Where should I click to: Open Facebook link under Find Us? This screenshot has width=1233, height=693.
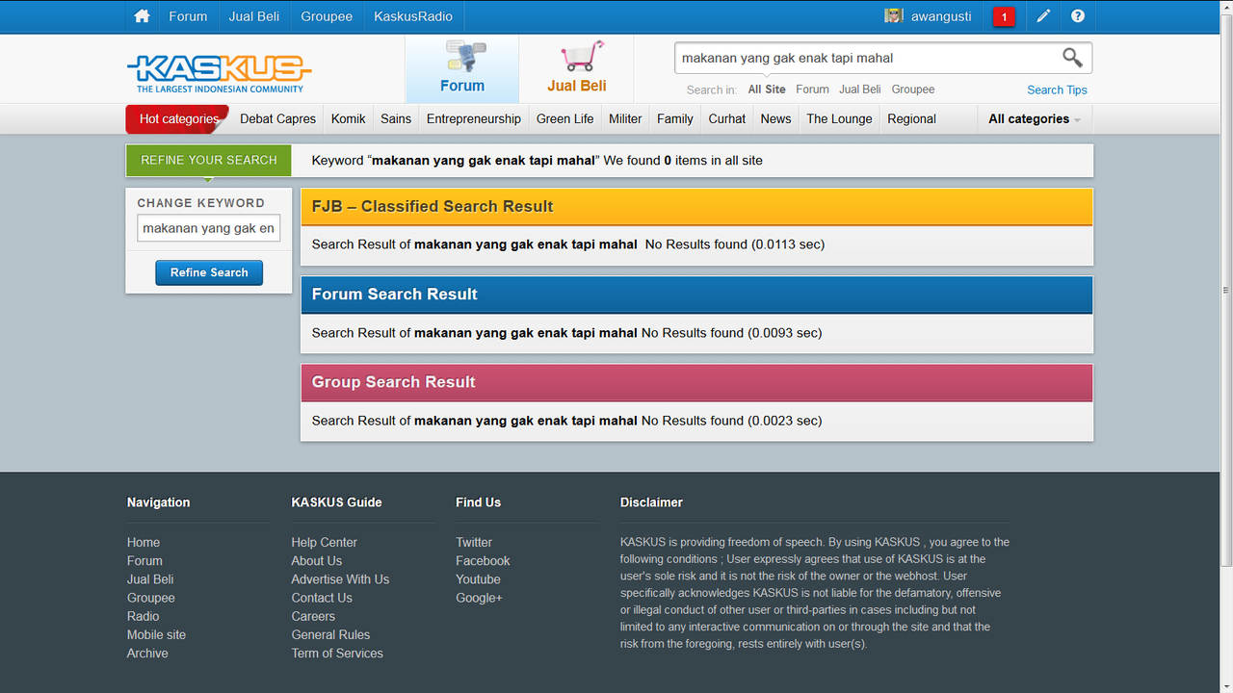pos(483,561)
